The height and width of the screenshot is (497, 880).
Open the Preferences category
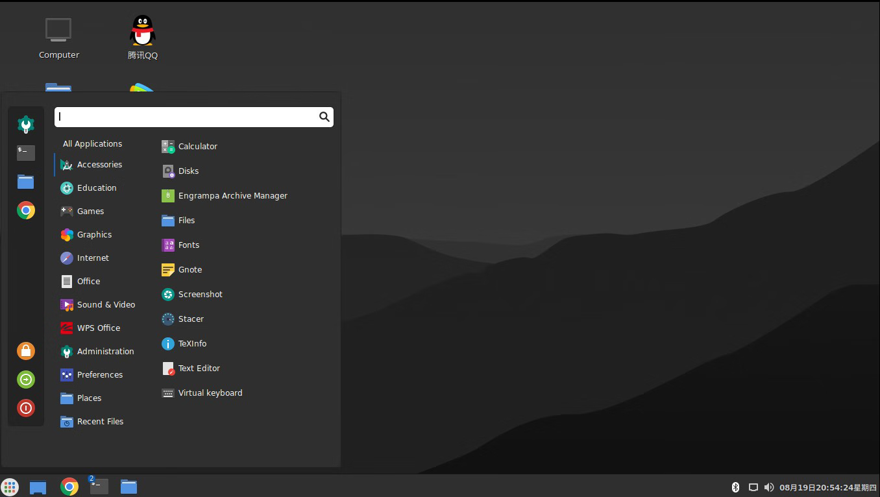point(99,375)
